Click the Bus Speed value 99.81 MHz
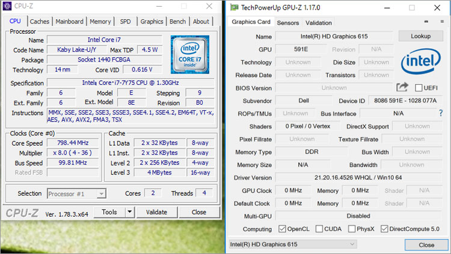451x254 pixels. coord(73,163)
